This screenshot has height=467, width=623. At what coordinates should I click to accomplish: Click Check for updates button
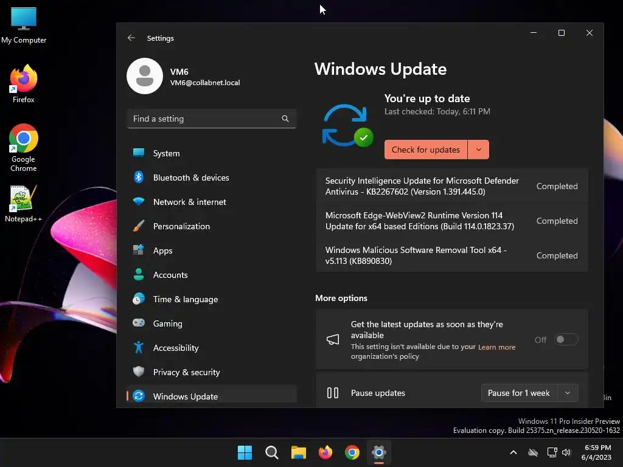pos(425,150)
